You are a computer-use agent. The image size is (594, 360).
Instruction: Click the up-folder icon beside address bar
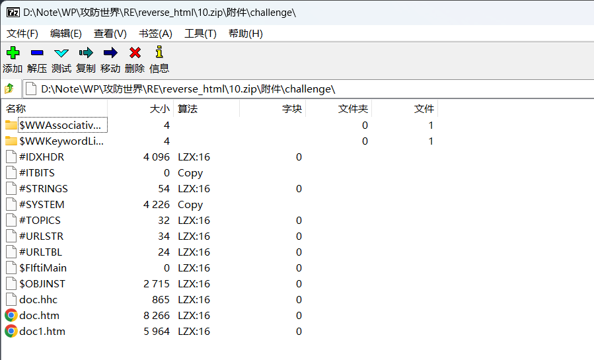coord(9,89)
